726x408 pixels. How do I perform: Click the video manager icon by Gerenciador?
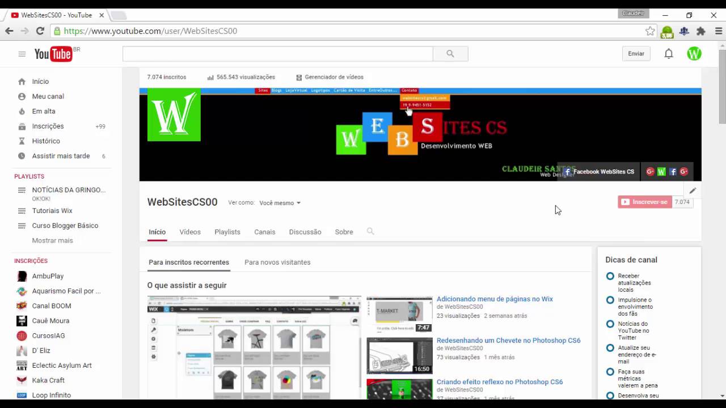click(x=299, y=78)
